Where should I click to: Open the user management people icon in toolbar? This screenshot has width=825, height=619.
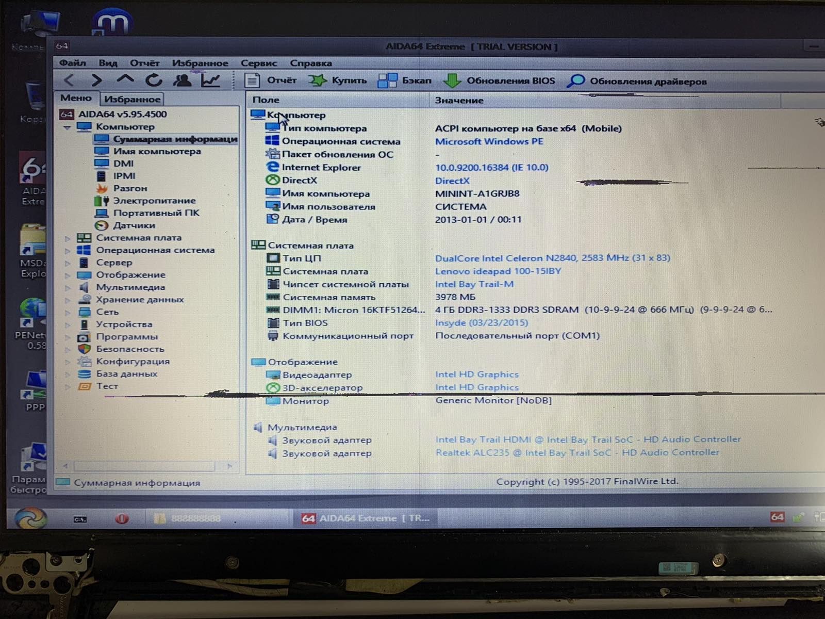click(182, 80)
